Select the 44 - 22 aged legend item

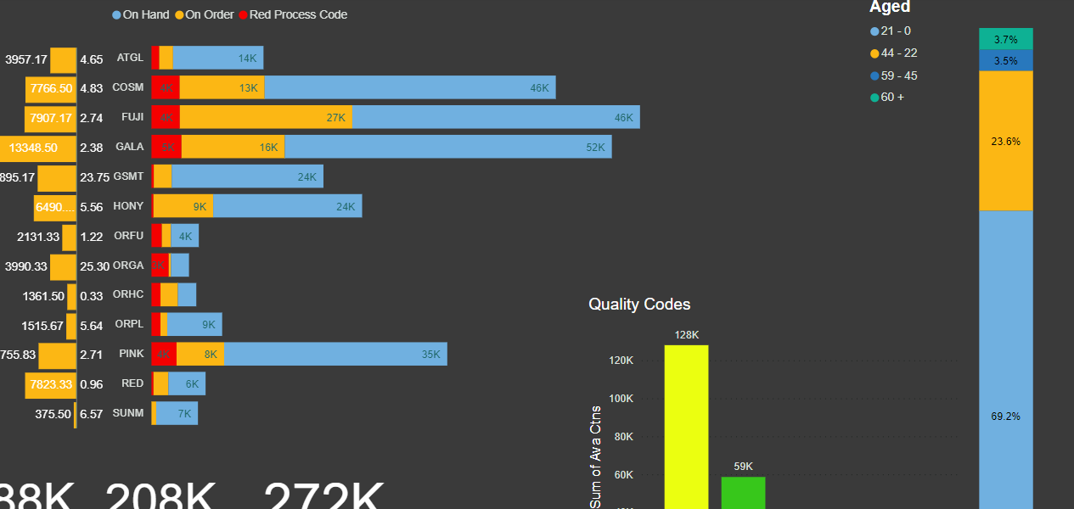894,53
